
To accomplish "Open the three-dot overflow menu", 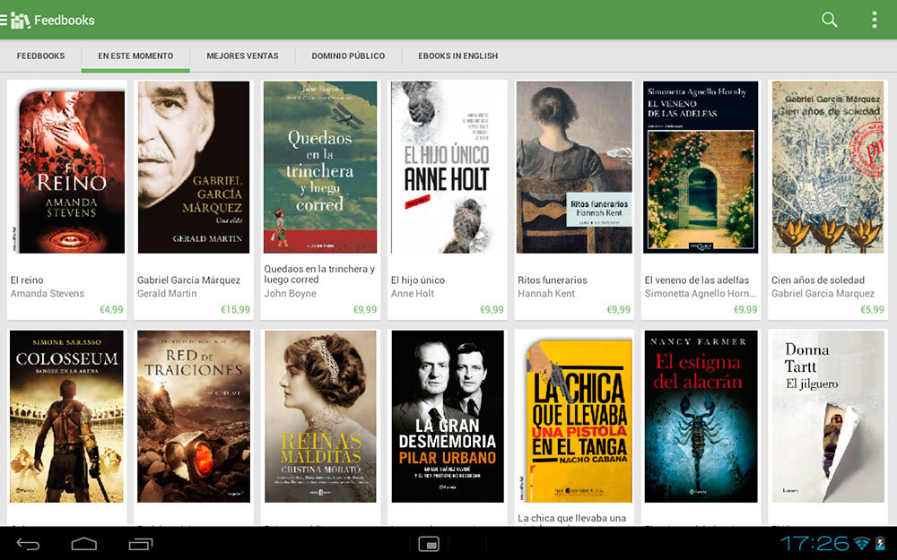I will (874, 20).
